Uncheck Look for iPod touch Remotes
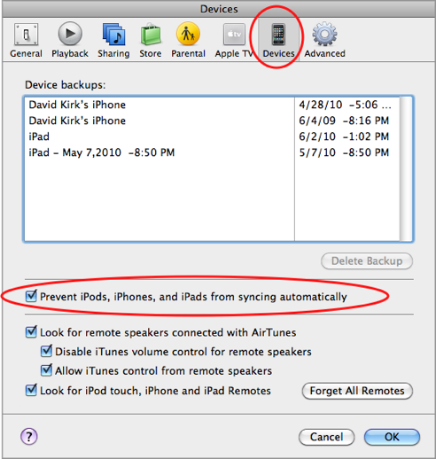This screenshot has width=436, height=459. tap(31, 390)
